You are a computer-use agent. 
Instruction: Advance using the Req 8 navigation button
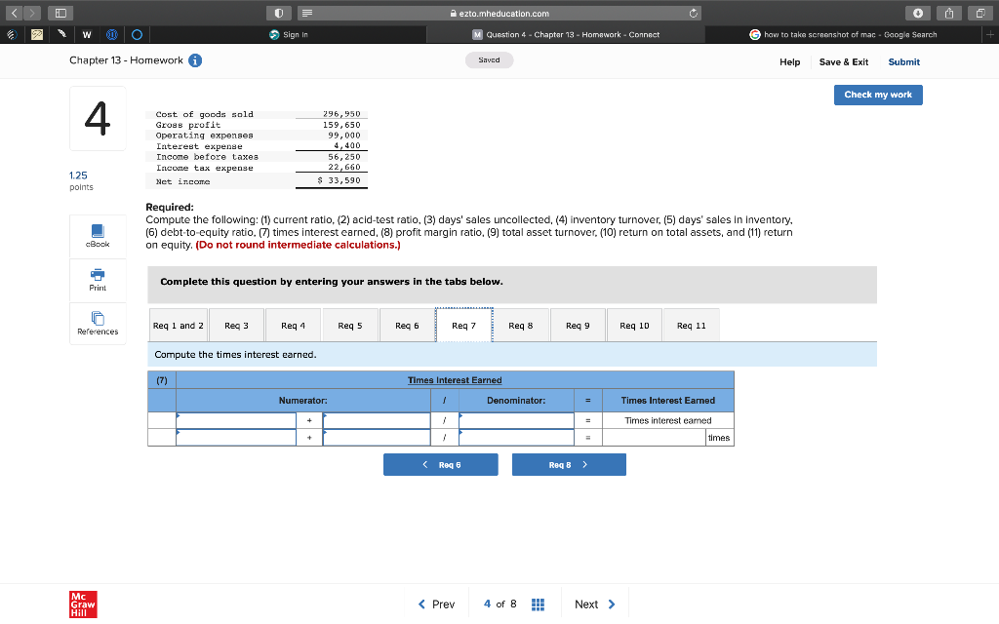point(569,464)
